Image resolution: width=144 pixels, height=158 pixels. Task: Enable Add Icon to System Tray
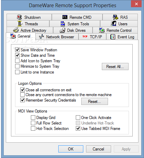pyautogui.click(x=17, y=61)
